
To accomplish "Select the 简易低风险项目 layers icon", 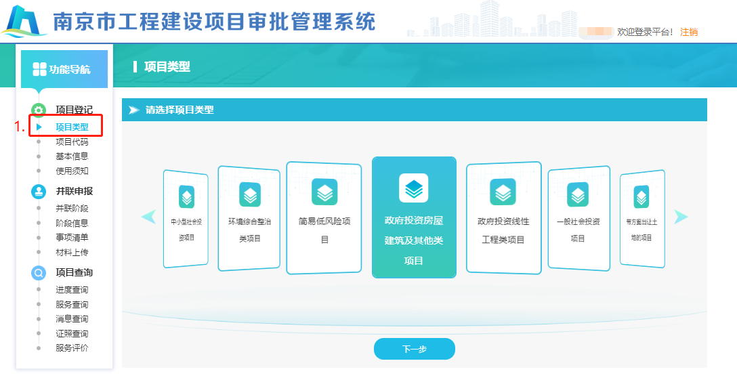I will [324, 192].
